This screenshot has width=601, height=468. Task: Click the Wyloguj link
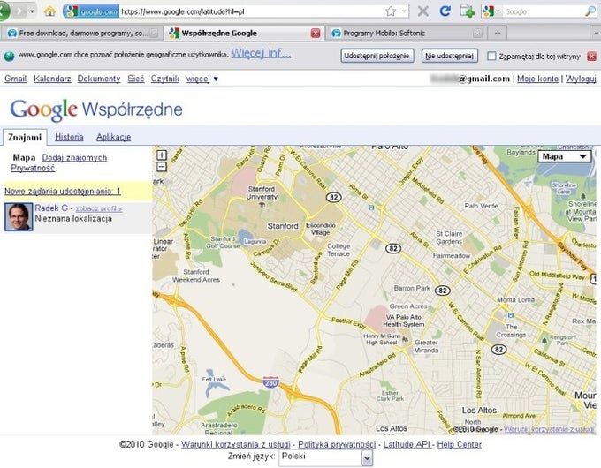tap(581, 79)
